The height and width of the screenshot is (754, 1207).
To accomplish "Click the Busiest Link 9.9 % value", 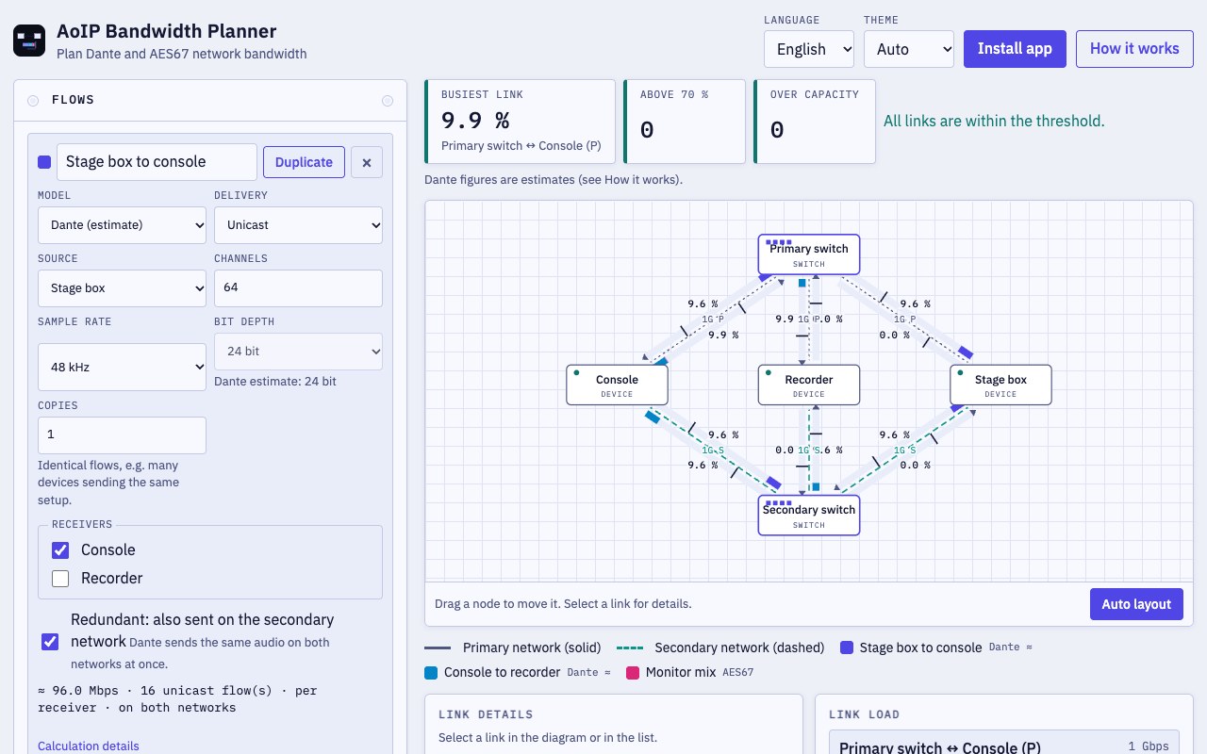I will coord(475,121).
